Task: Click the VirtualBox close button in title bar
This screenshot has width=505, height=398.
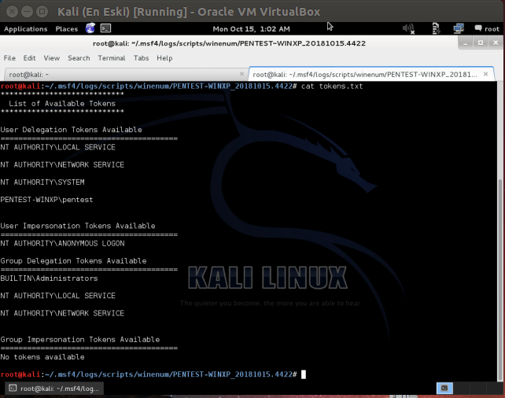Action: [12, 12]
